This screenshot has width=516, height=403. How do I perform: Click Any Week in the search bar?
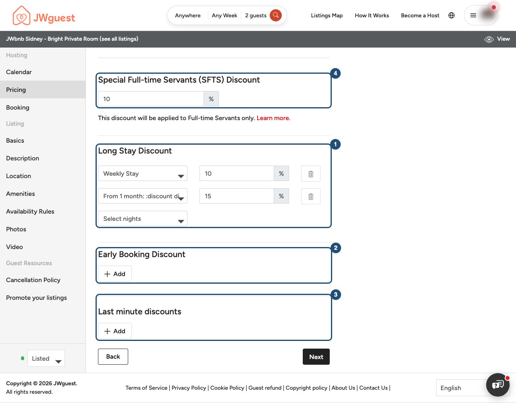click(x=225, y=15)
